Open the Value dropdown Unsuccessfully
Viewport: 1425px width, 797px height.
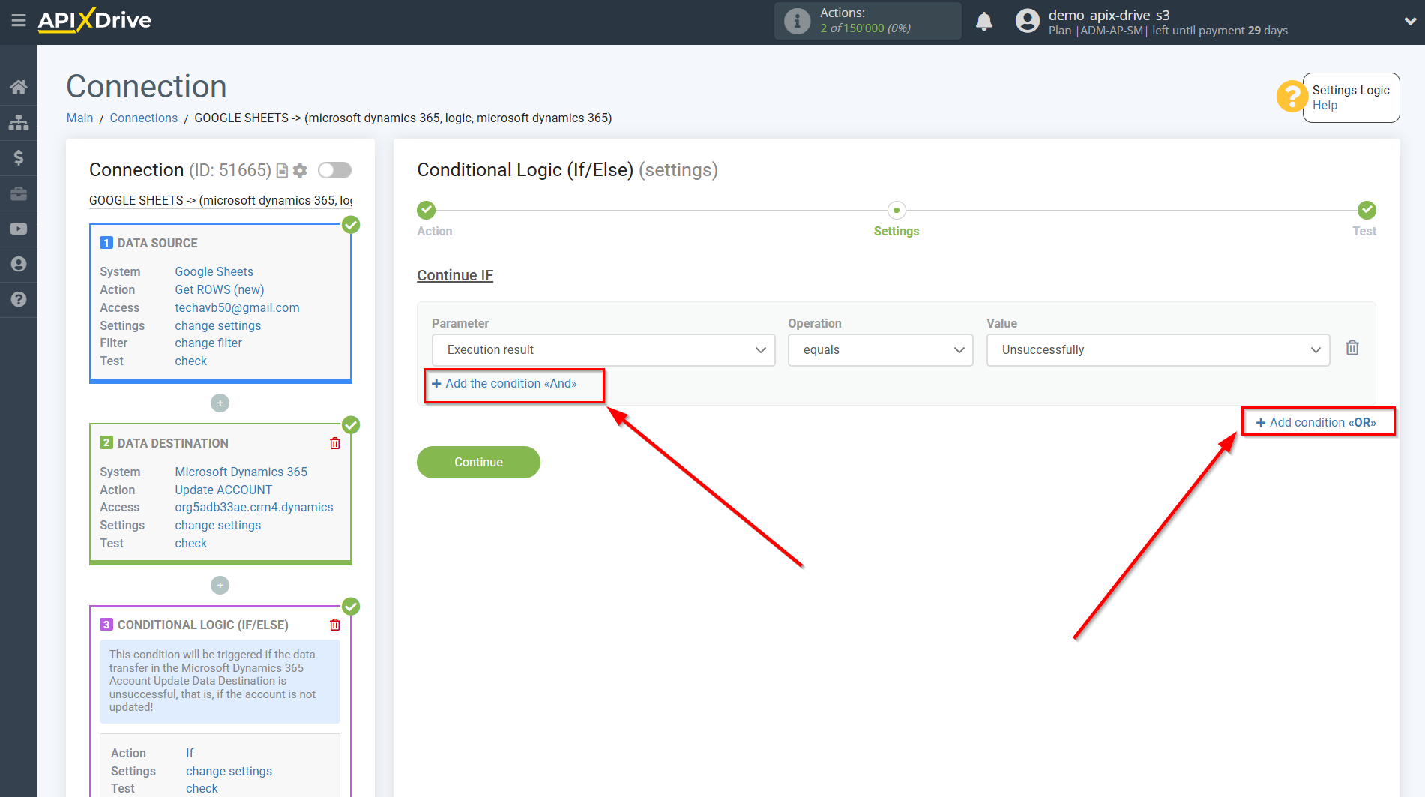1158,350
